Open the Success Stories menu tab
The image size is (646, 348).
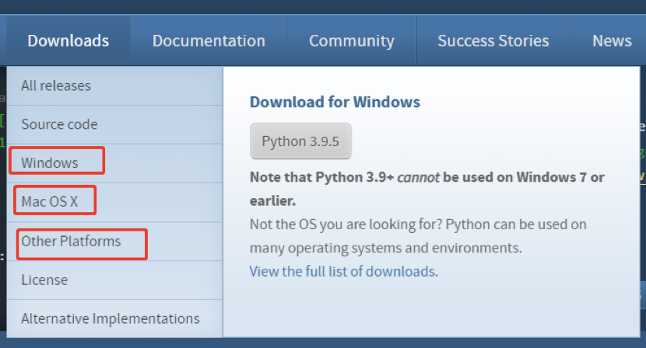tap(493, 40)
